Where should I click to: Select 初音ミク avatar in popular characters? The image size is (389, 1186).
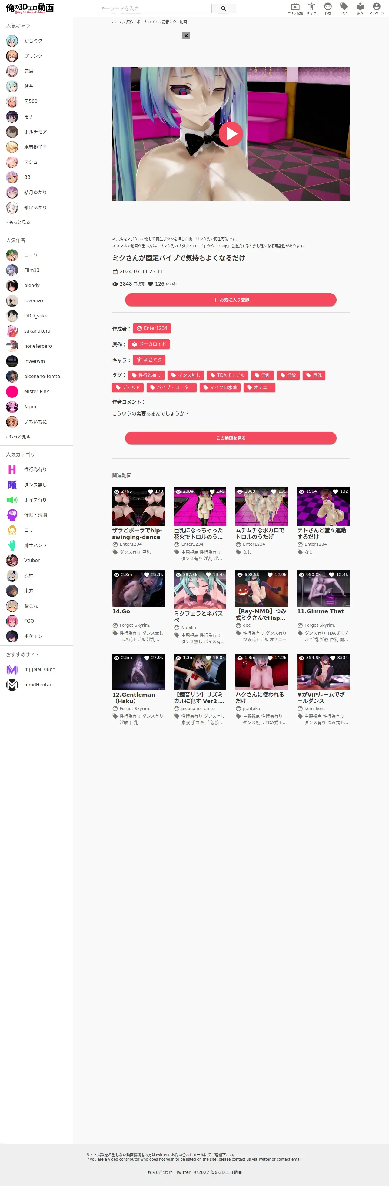point(12,41)
